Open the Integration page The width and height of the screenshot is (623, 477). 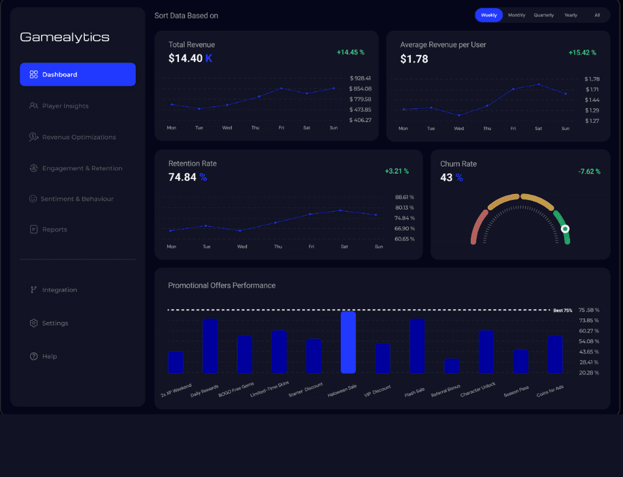(59, 289)
